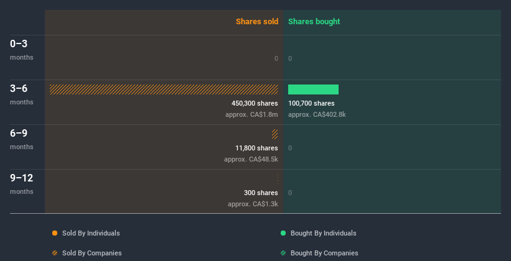The height and width of the screenshot is (261, 511).
Task: Click the Shares bought column header
Action: [314, 22]
